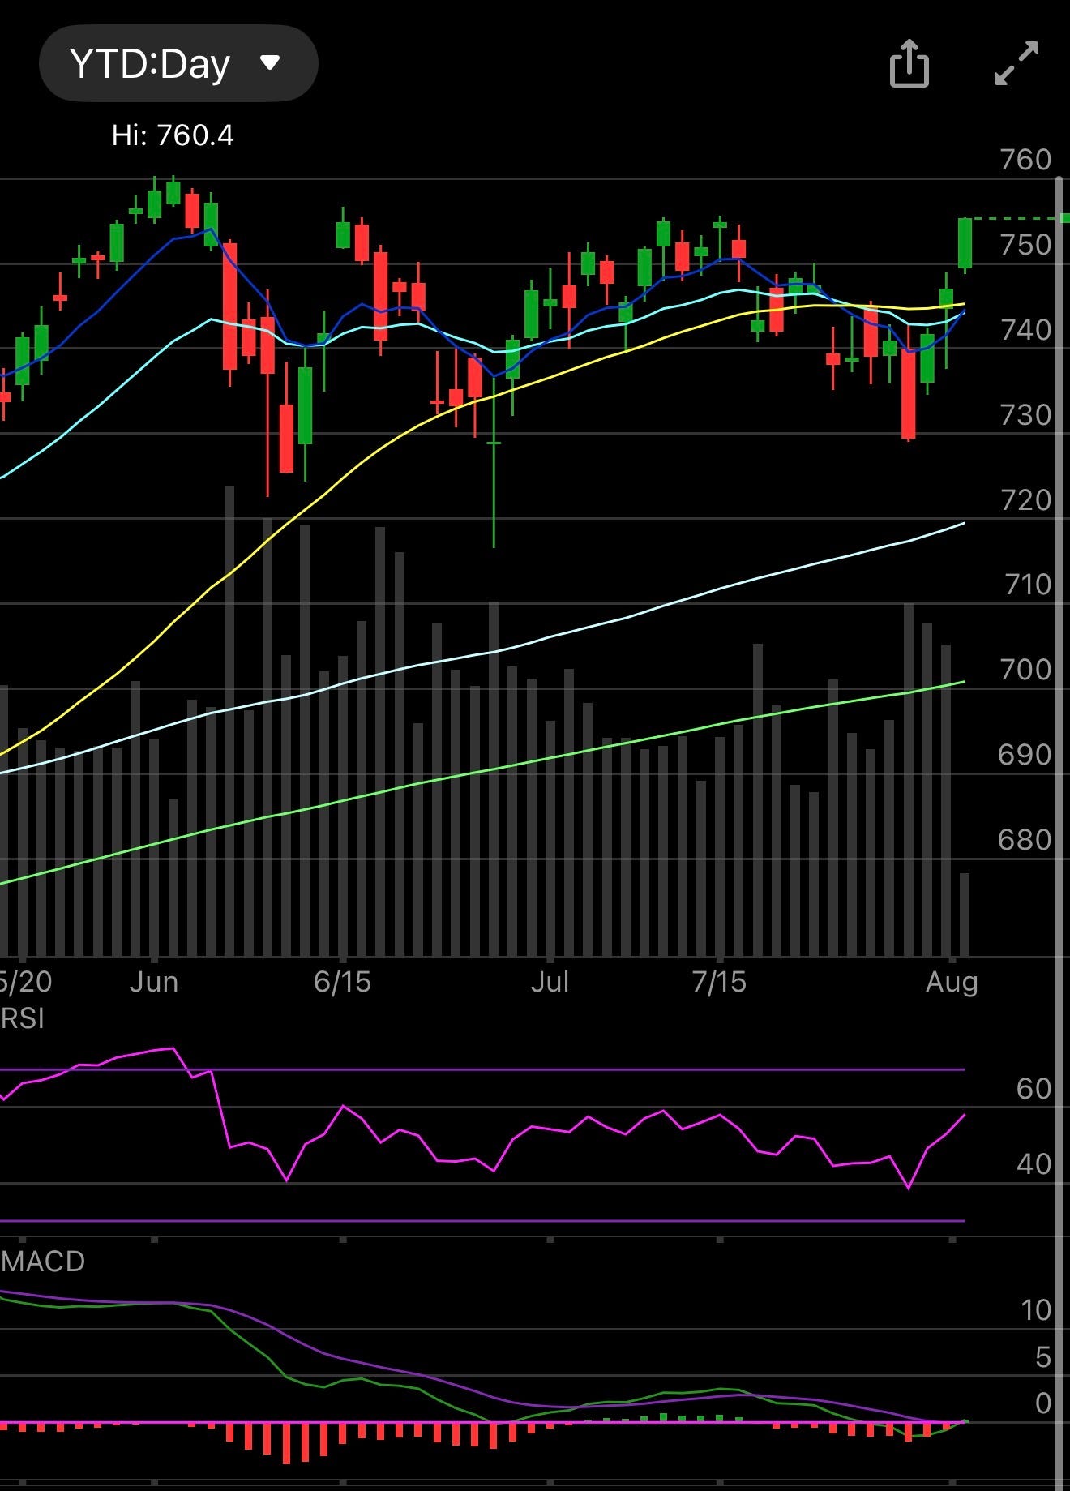This screenshot has height=1491, width=1070.
Task: Tap the RSI indicator label
Action: click(22, 1018)
